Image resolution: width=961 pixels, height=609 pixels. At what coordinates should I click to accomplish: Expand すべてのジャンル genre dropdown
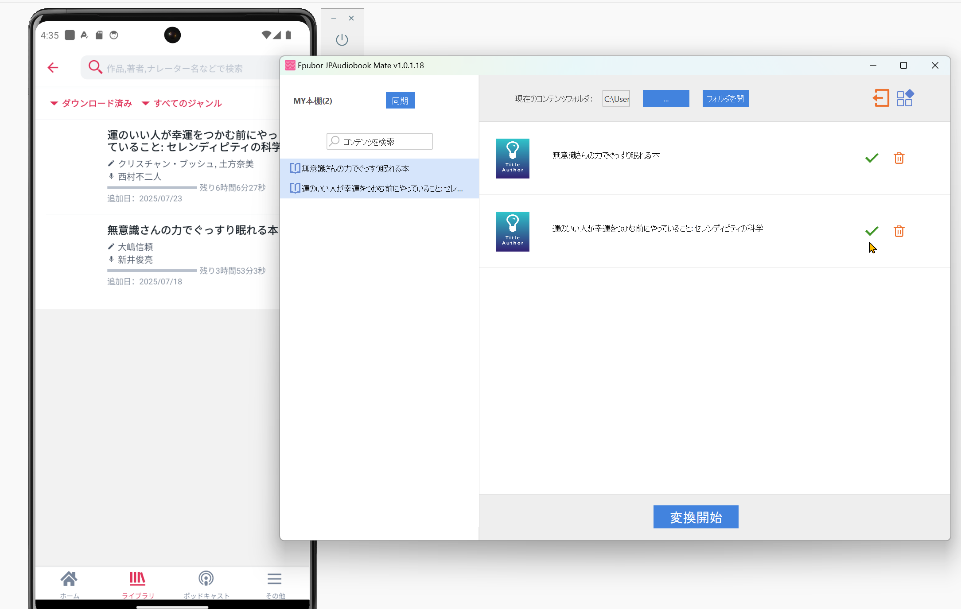tap(182, 103)
